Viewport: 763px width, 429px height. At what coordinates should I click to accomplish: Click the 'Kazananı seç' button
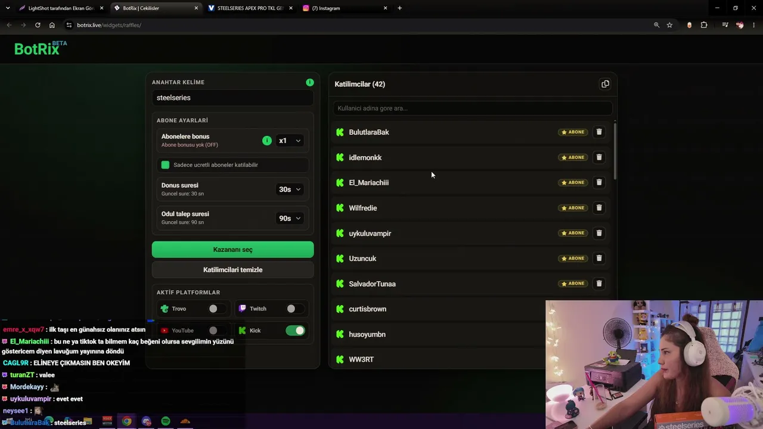pos(232,250)
